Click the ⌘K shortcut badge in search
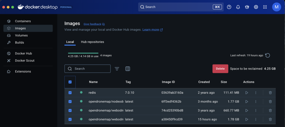This screenshot has width=285, height=127. (x=217, y=7)
